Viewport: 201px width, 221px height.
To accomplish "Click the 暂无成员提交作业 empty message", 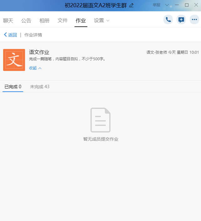I will [x=100, y=139].
